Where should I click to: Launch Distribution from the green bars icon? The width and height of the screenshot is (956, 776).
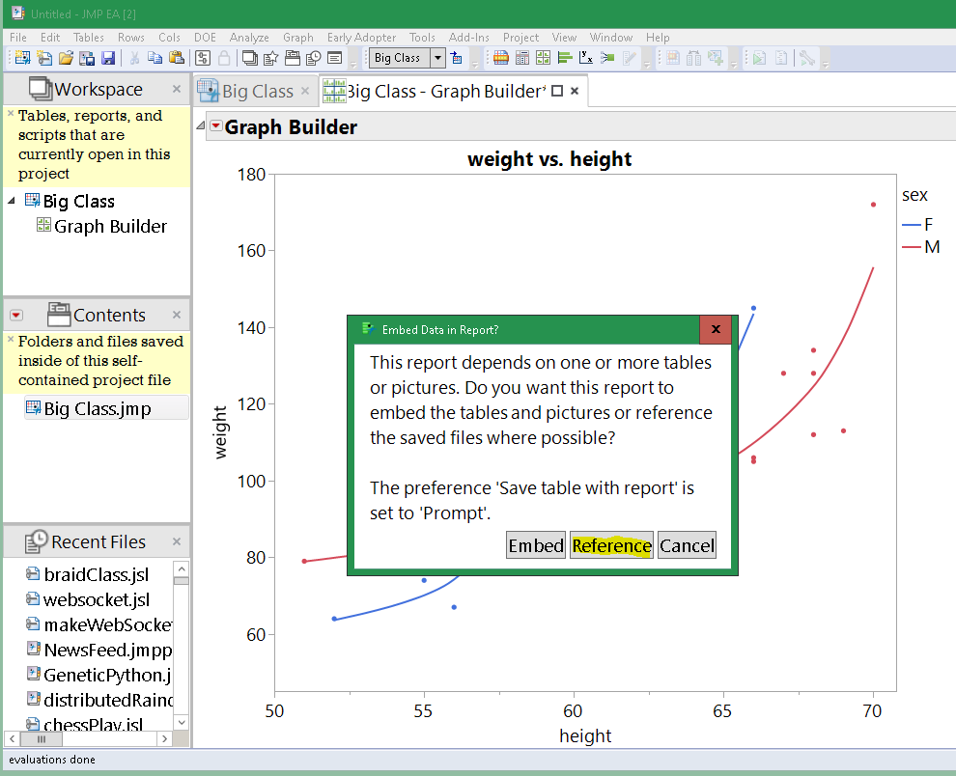565,59
